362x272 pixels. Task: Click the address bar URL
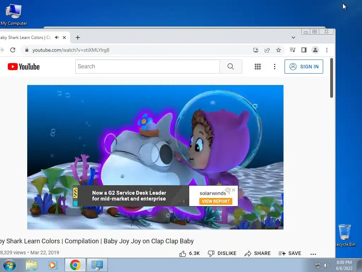pyautogui.click(x=71, y=50)
